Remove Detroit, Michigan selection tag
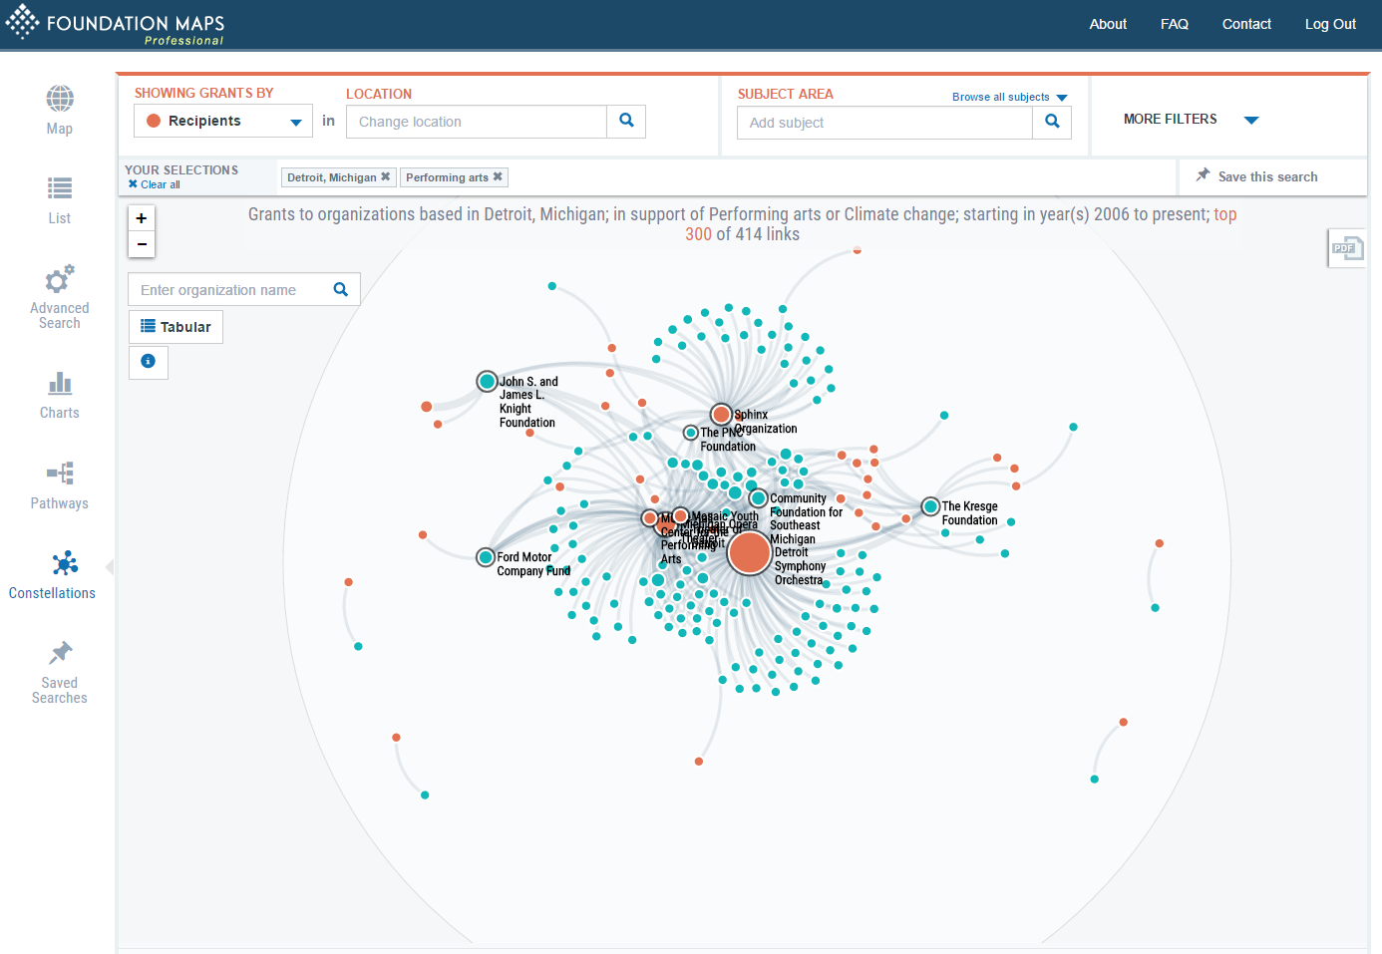 (x=385, y=177)
